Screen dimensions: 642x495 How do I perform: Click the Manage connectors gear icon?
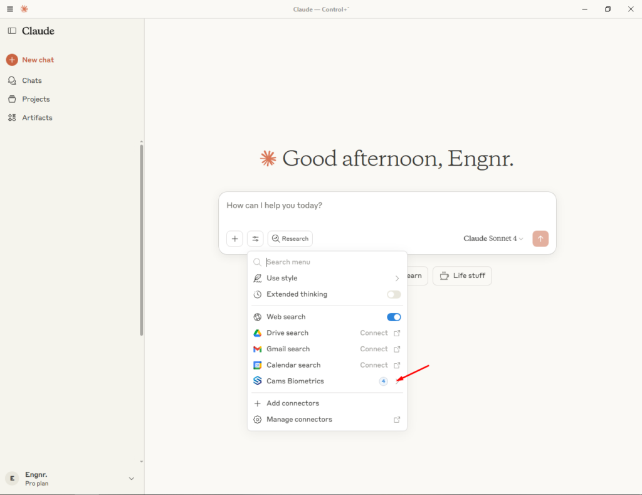[x=257, y=420]
